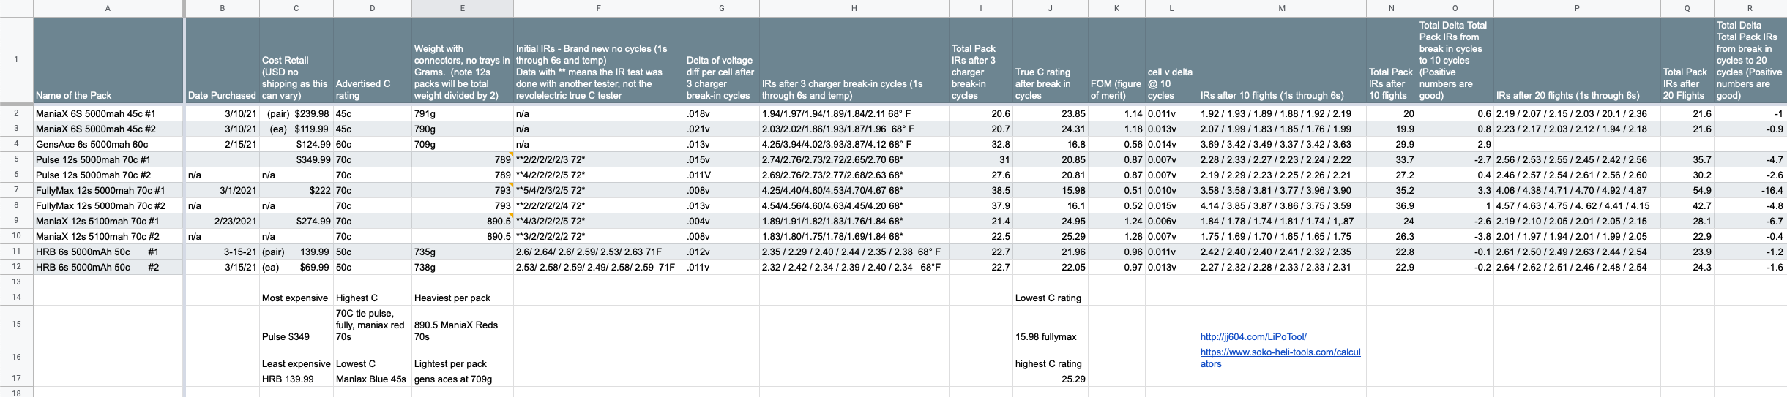Screen dimensions: 1787x397
Task: Click the '(pair) $239.98' cost cell
Action: (x=296, y=113)
